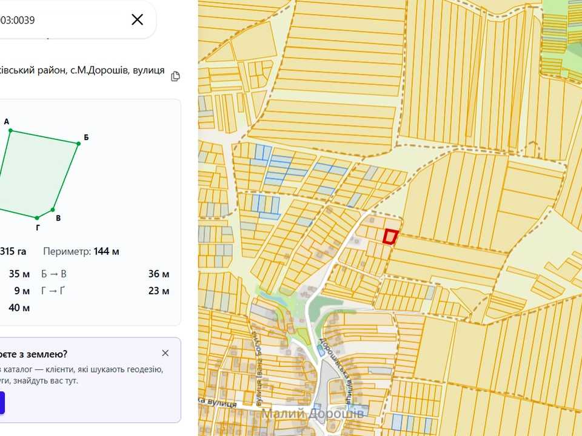Select the small blue building near Дорошівська вулиця

[321, 351]
